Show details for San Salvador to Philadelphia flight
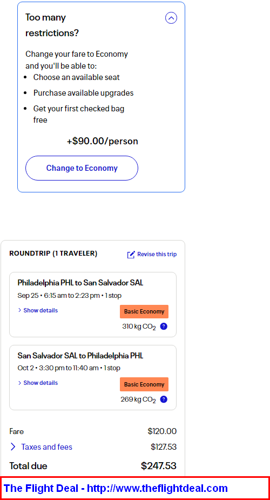The width and height of the screenshot is (270, 500). click(x=40, y=383)
